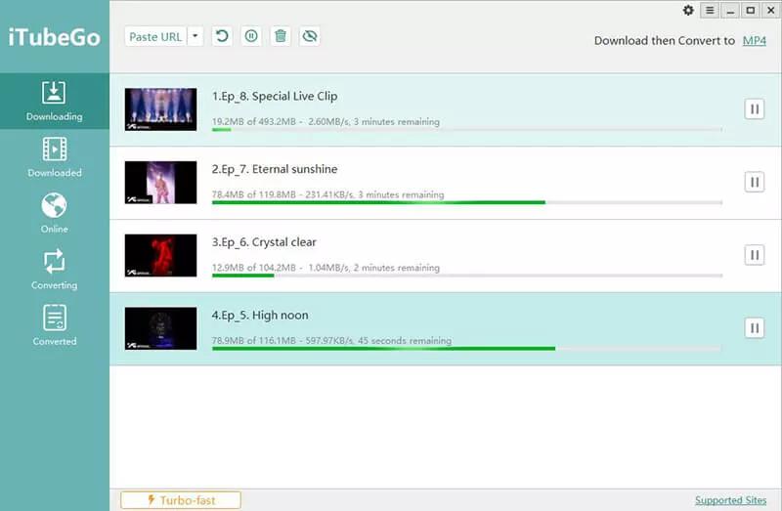Click the 'Download then Convert to' label
The image size is (782, 511).
[665, 41]
